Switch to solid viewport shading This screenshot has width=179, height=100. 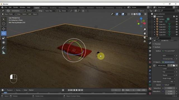(135, 14)
